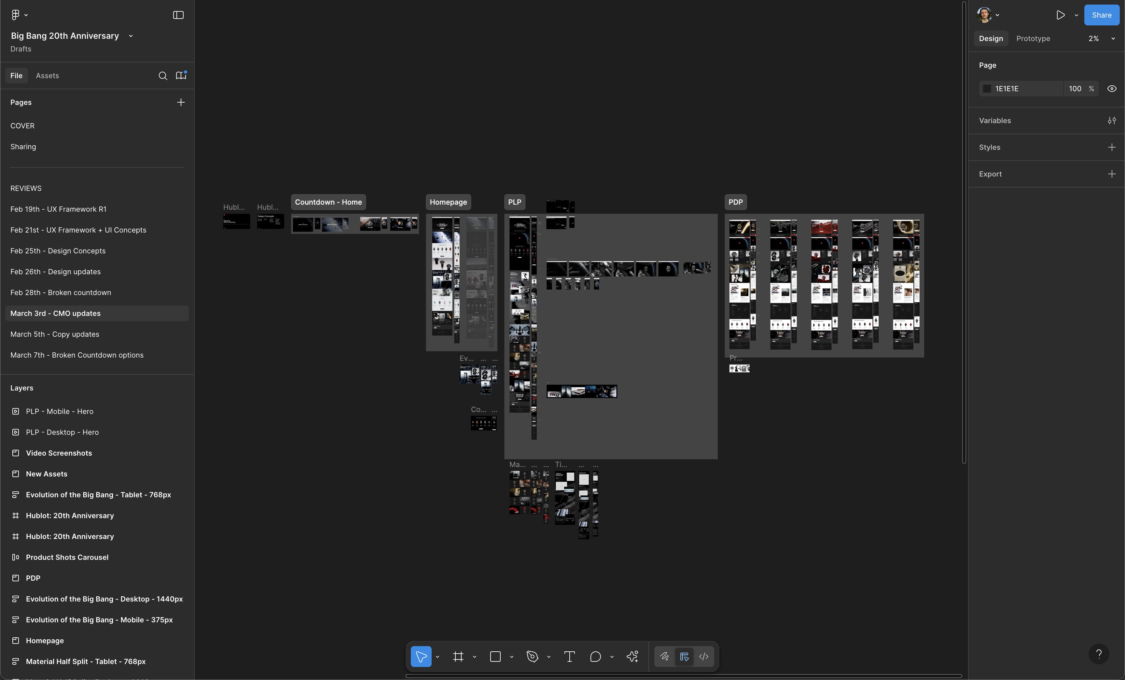Screen dimensions: 1125x680
Task: Open the March 5th - Copy updates page
Action: (x=55, y=334)
